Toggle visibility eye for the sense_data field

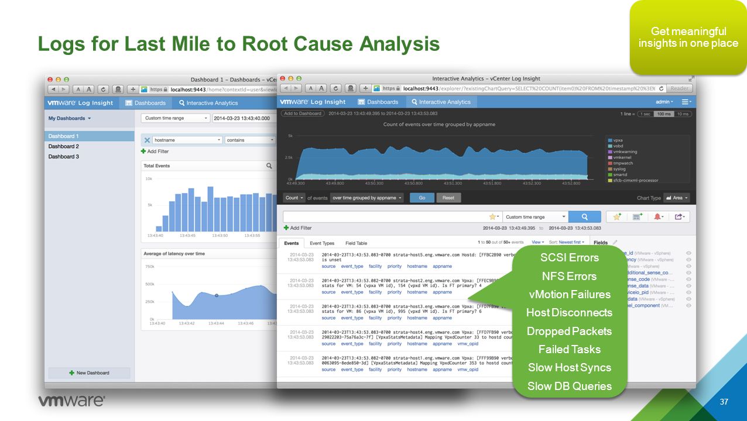pyautogui.click(x=688, y=286)
